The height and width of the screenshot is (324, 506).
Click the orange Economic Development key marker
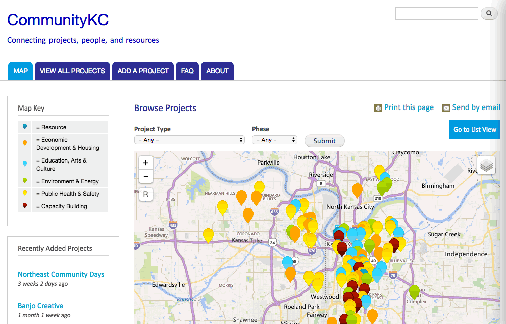click(x=25, y=143)
